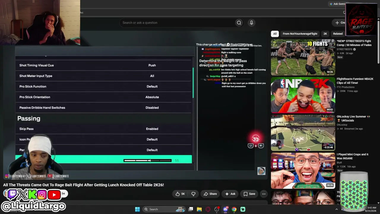
Task: Start voice search with the microphone icon
Action: pos(251,23)
